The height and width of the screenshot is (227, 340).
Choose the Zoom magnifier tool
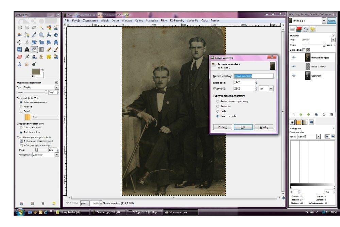(41, 35)
